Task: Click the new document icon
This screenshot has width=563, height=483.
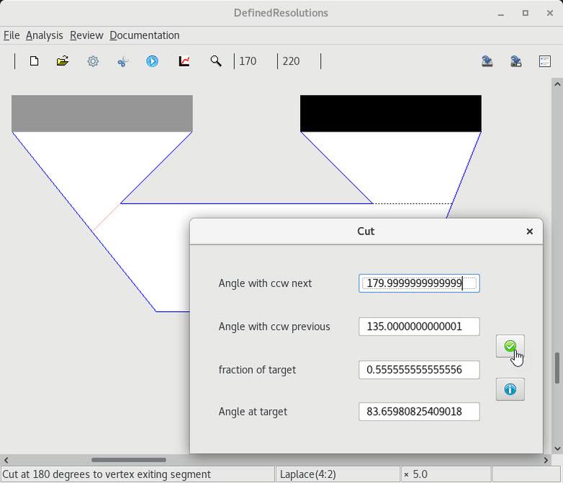Action: (34, 61)
